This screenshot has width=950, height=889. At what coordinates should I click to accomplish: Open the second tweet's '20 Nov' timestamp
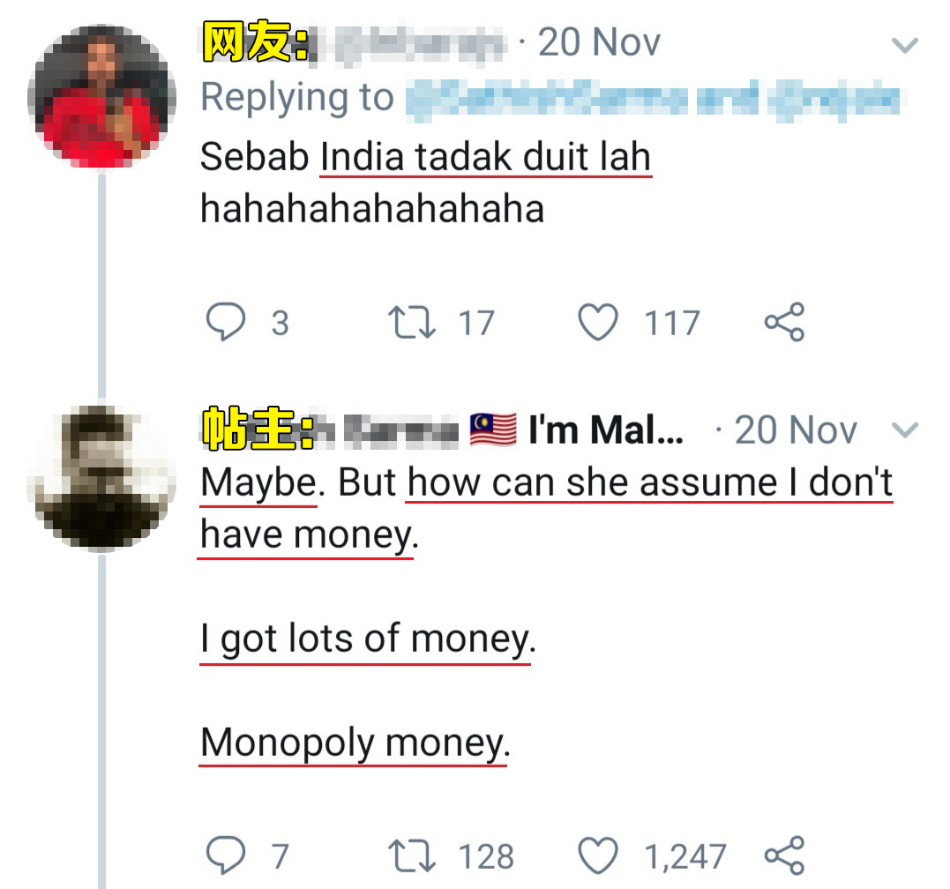click(x=796, y=430)
